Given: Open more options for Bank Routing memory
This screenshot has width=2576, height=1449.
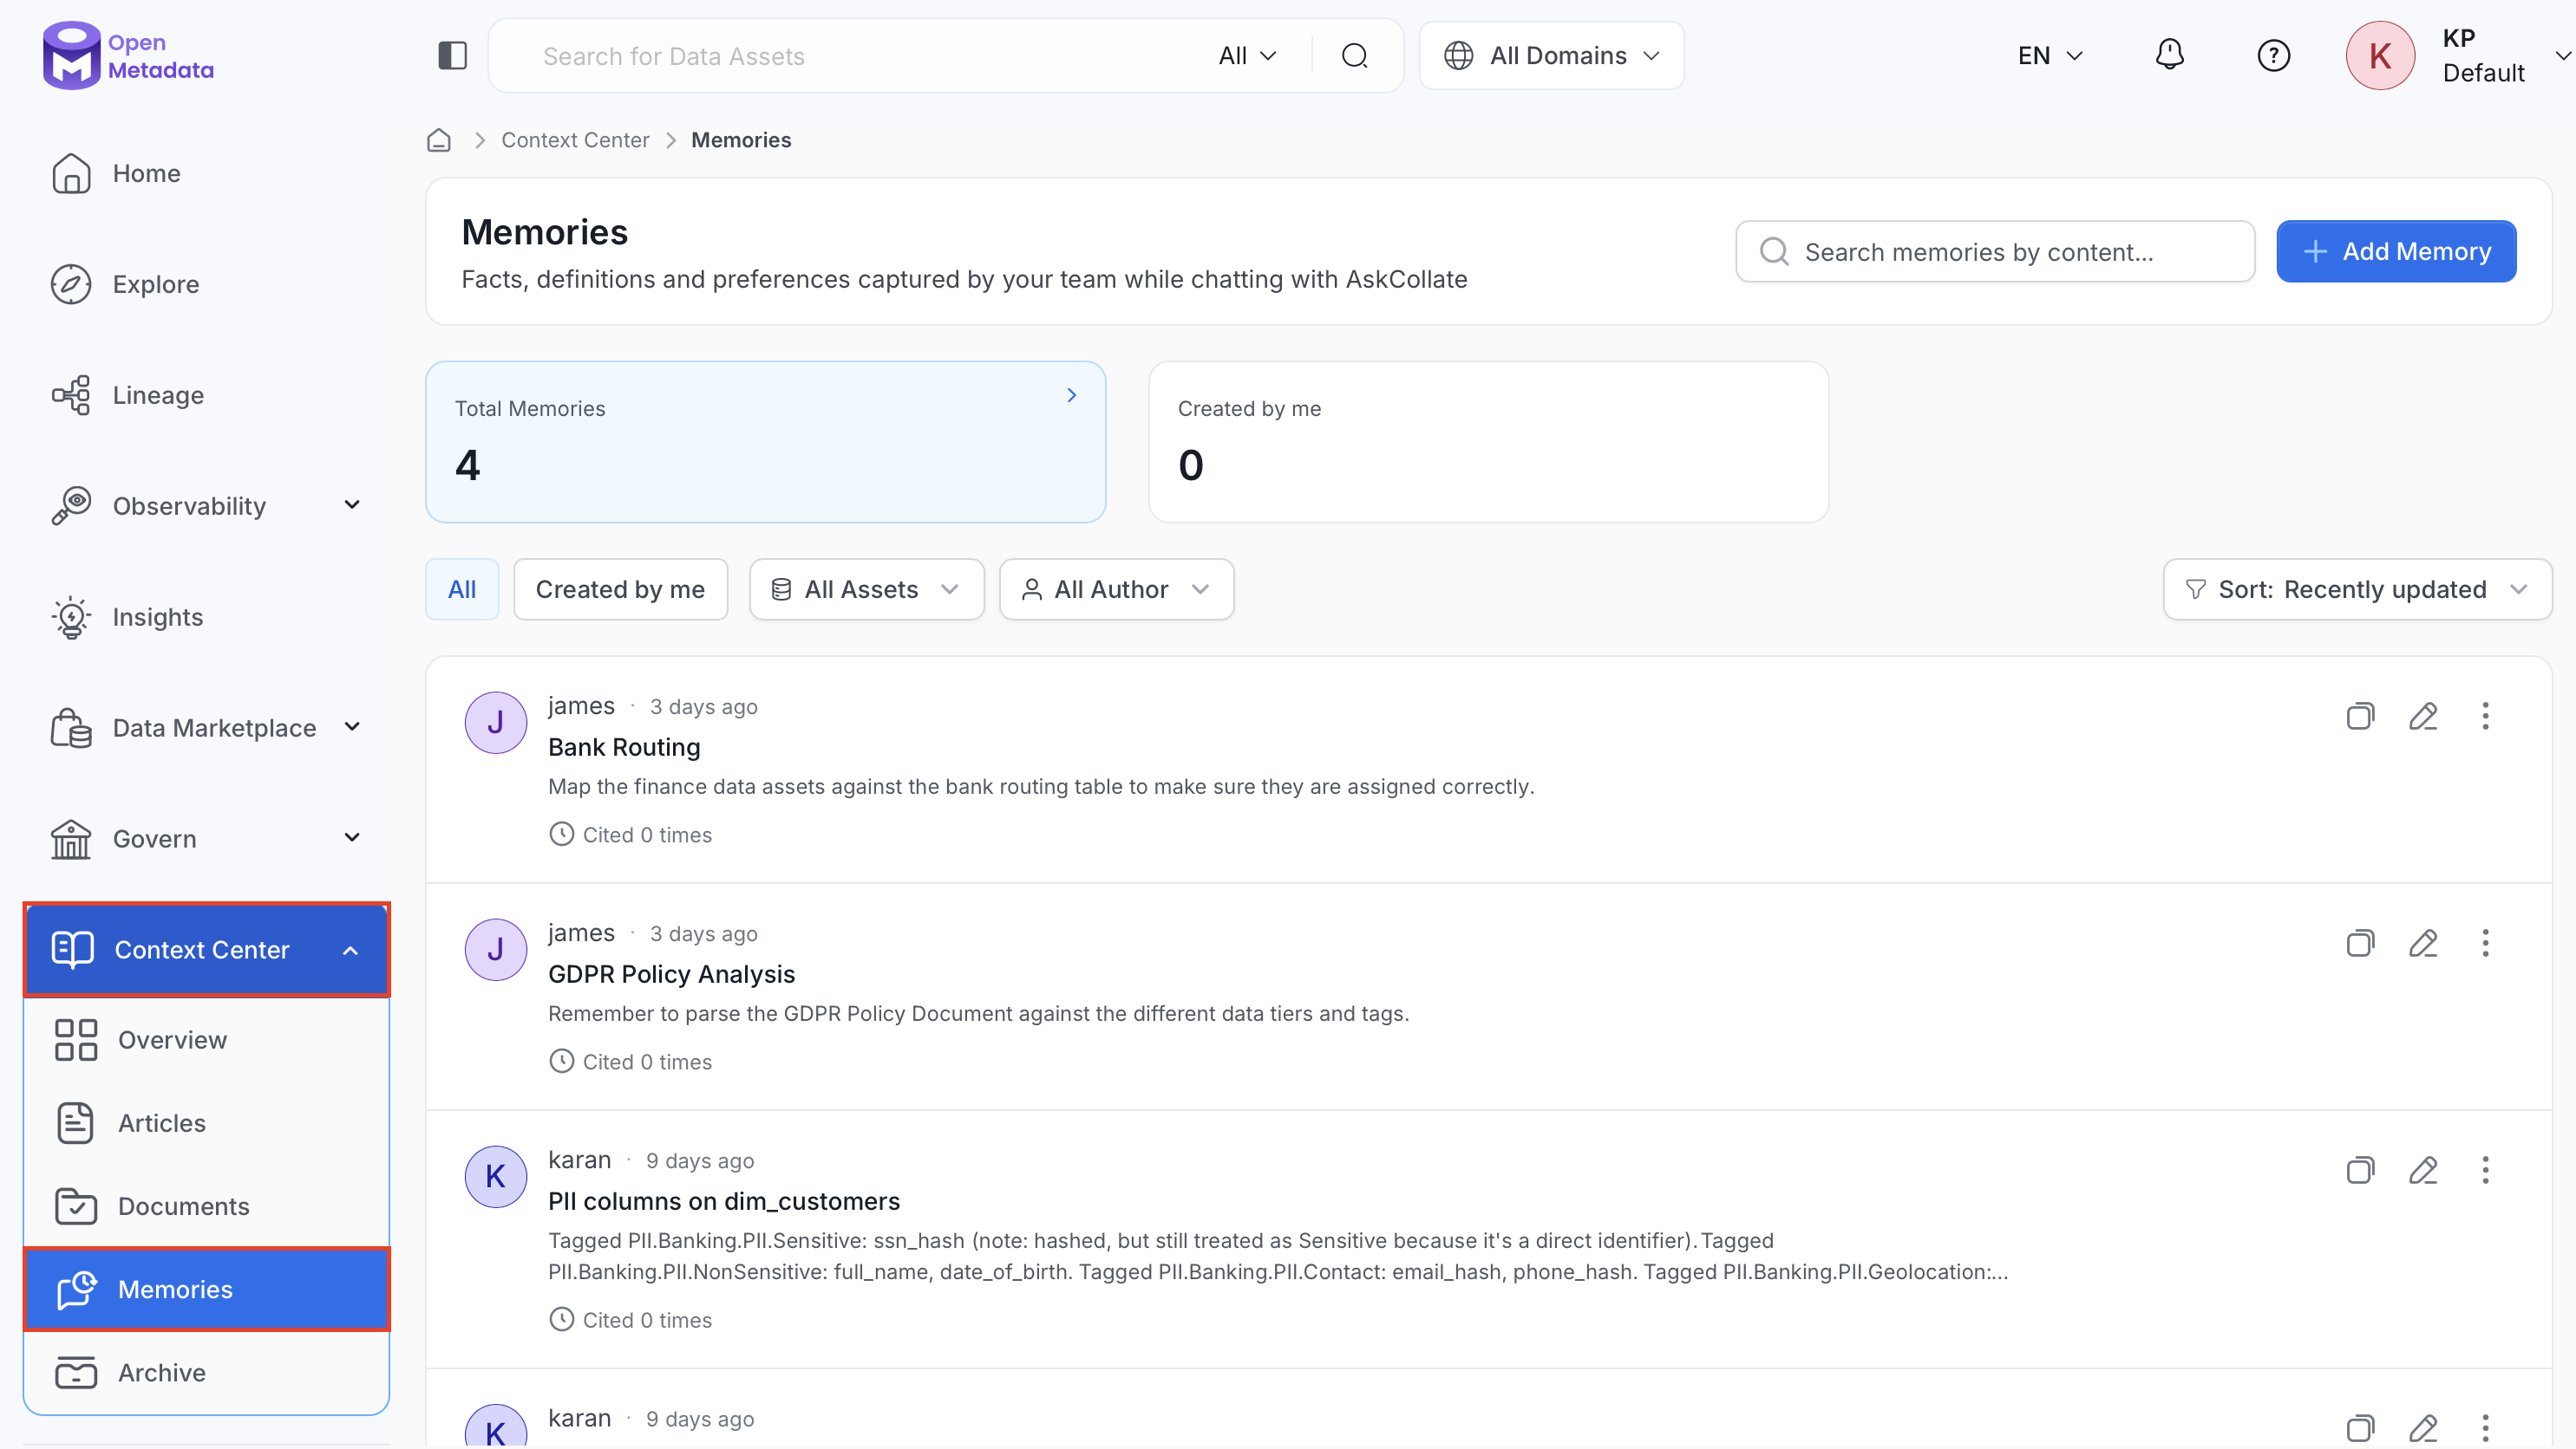Looking at the screenshot, I should click(x=2485, y=717).
